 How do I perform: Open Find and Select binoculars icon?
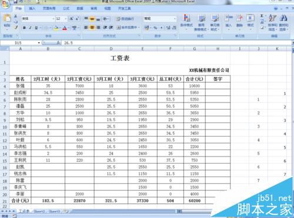283,18
